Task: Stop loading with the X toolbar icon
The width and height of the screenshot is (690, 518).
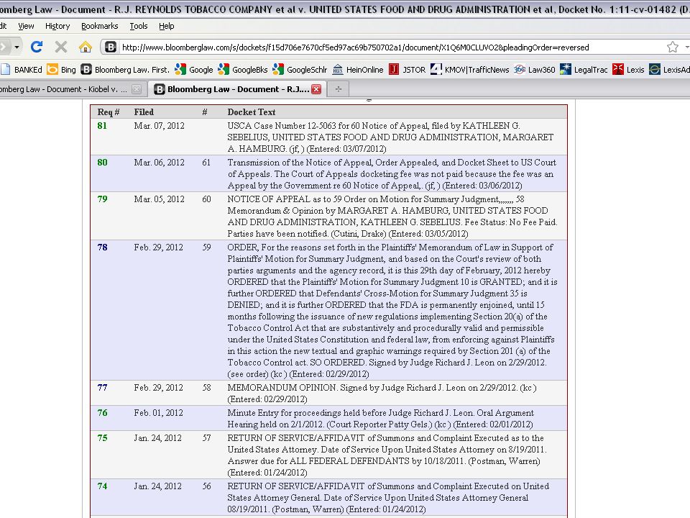Action: tap(61, 47)
